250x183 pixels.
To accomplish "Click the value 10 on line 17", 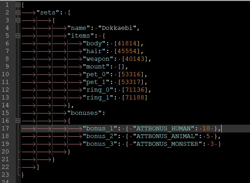I will [x=206, y=129].
